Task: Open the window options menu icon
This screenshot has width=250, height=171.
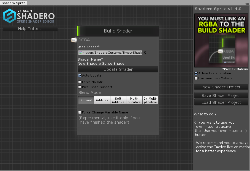Action: [x=247, y=4]
